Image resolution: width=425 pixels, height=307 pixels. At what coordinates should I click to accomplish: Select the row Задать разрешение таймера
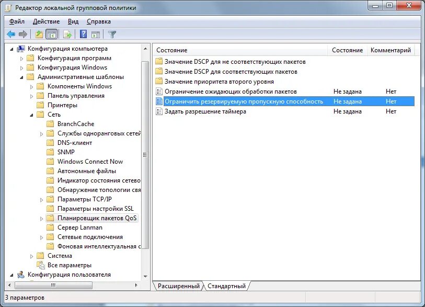pyautogui.click(x=284, y=111)
